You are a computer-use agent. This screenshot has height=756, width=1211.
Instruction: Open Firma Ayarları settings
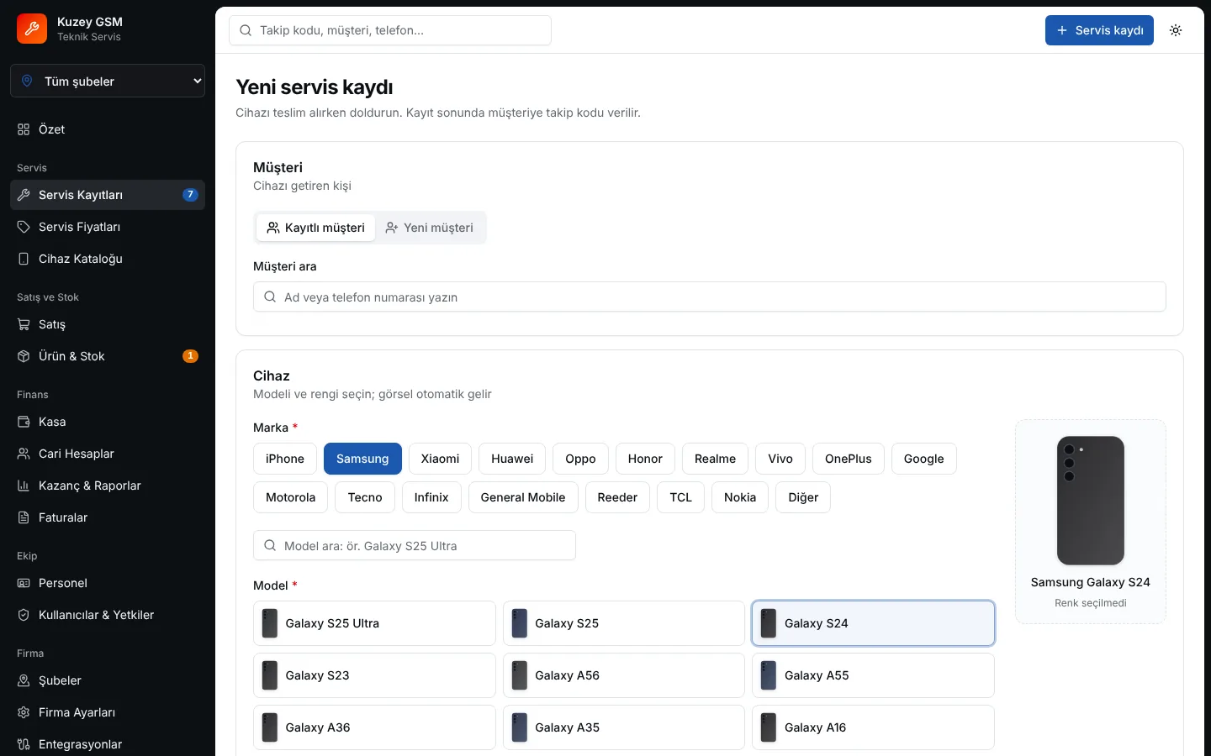coord(108,712)
